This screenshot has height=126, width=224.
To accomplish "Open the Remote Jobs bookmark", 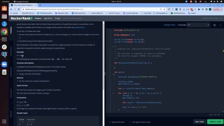I will [62, 13].
